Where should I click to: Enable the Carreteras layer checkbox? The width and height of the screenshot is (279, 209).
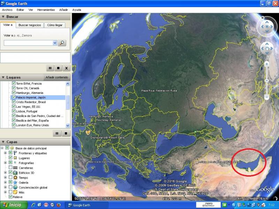coord(10,168)
